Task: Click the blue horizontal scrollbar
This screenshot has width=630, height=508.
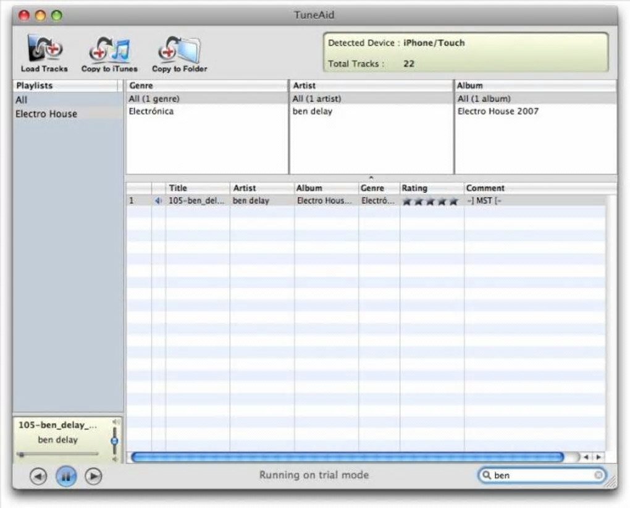Action: pos(348,457)
